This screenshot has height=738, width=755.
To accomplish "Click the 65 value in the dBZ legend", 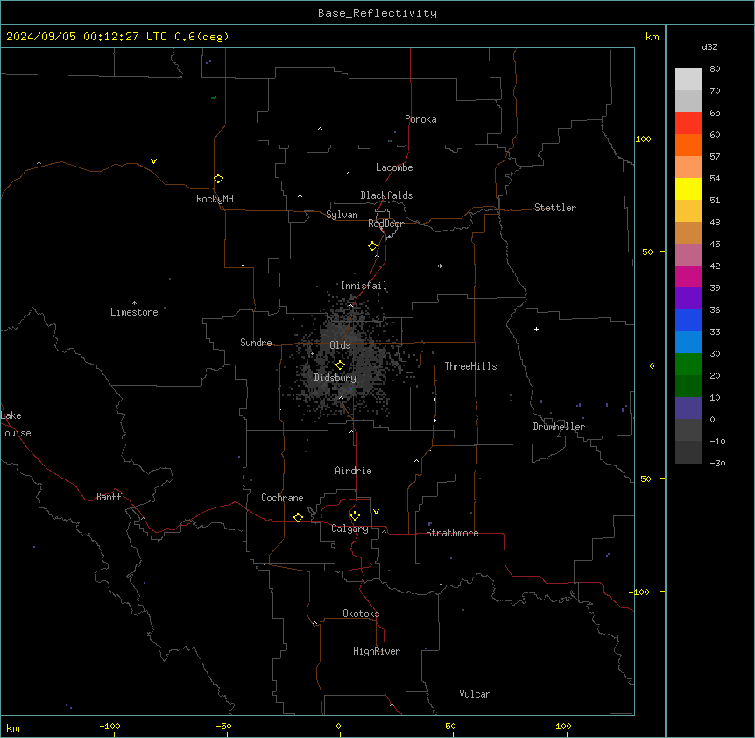I will pos(715,113).
